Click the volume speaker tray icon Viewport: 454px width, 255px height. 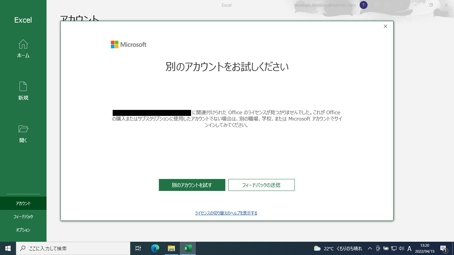tap(401, 248)
